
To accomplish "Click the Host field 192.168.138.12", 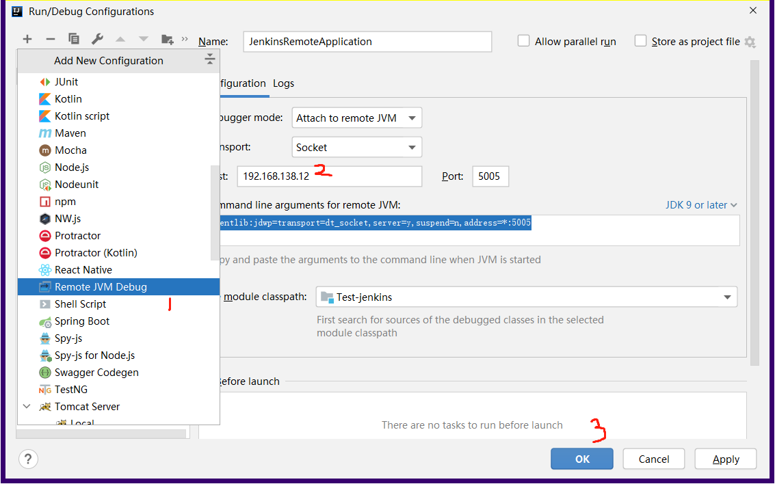I will click(330, 176).
